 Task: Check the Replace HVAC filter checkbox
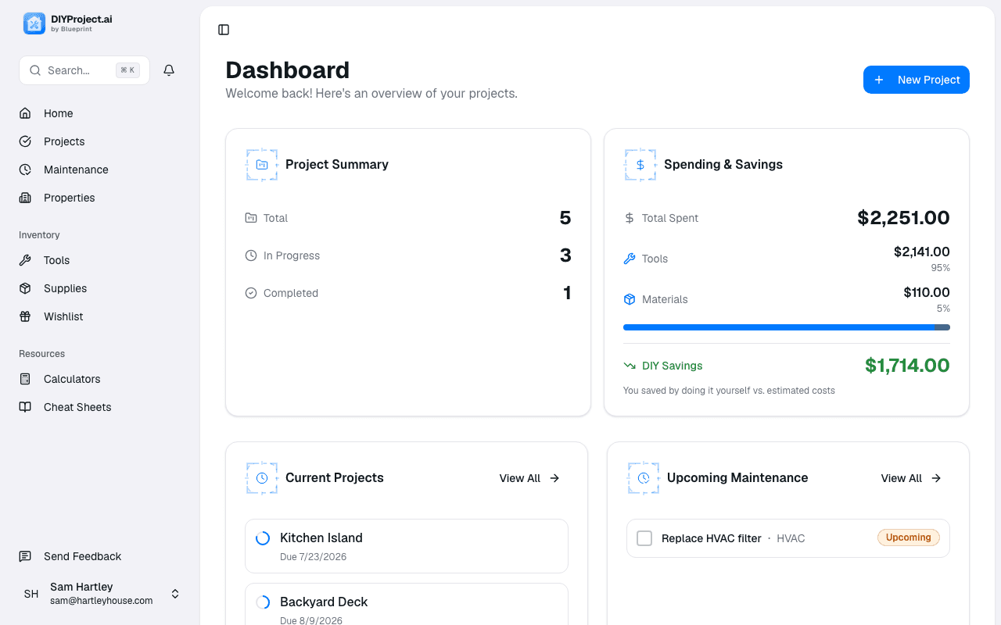coord(644,538)
